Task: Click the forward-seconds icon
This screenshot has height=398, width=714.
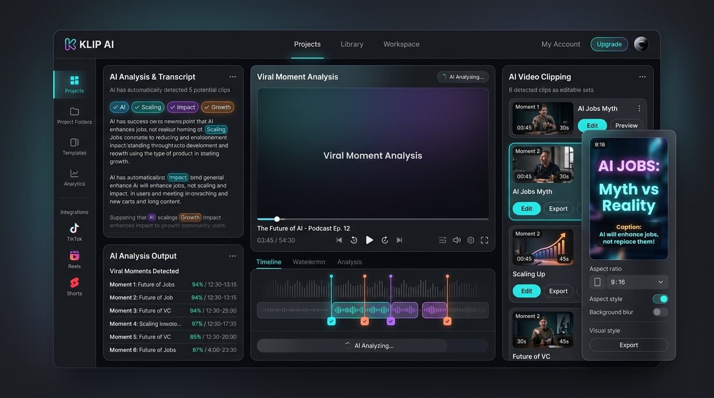Action: [x=385, y=240]
